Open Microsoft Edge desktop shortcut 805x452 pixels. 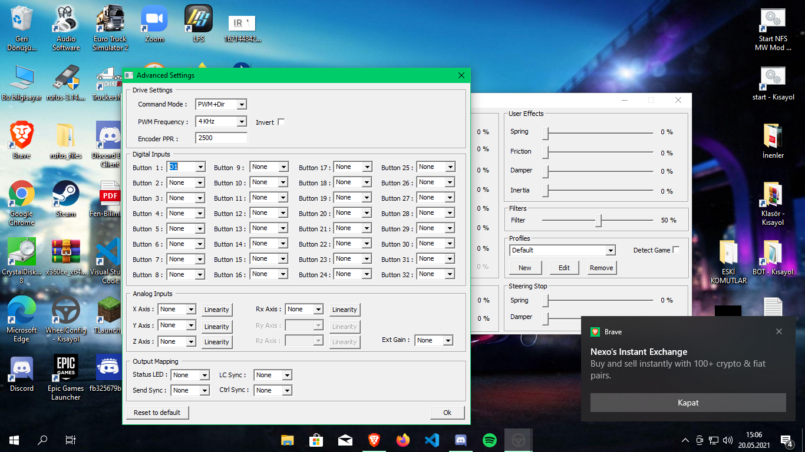22,320
